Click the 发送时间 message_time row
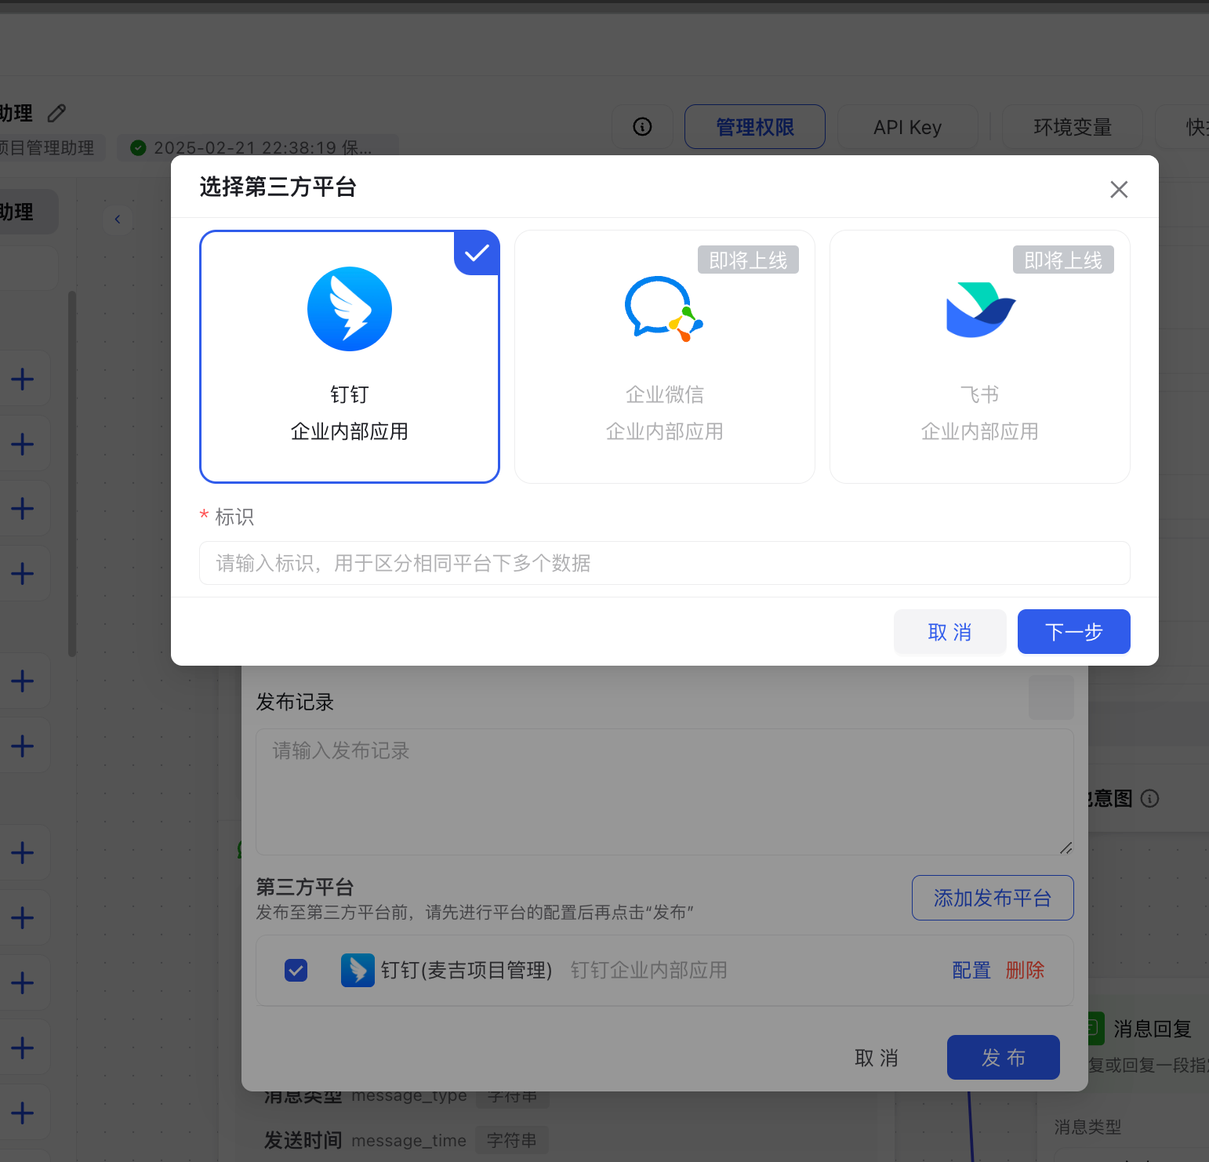 click(406, 1140)
